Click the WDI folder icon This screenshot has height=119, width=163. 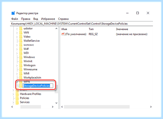21,53
